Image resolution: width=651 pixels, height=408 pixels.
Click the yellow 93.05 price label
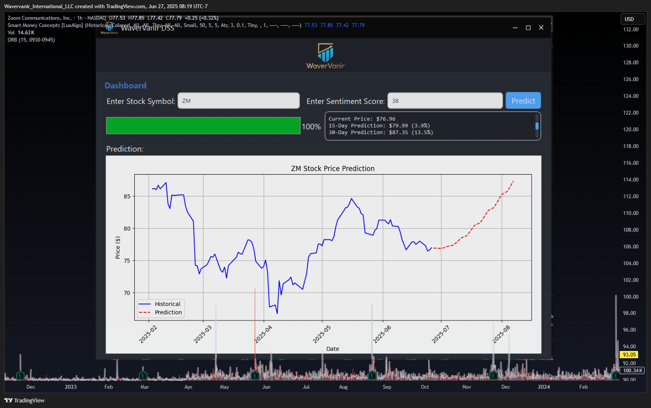(629, 355)
